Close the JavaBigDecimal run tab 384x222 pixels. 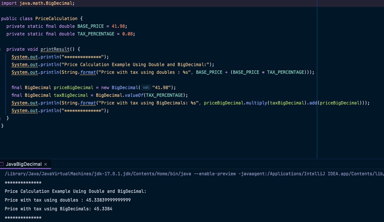pos(46,164)
